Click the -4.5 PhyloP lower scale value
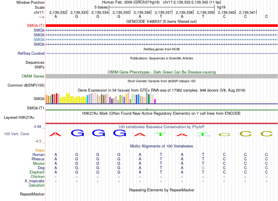Screen dimensions: 278x201 point(38,141)
